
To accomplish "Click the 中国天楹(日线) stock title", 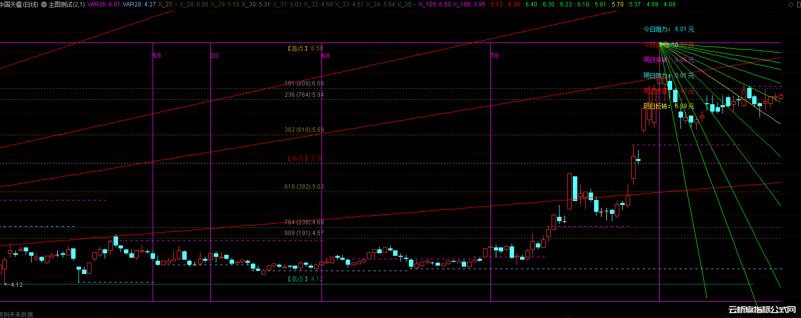I will [19, 4].
